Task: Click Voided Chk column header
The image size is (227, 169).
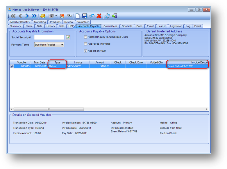Action: [x=156, y=62]
